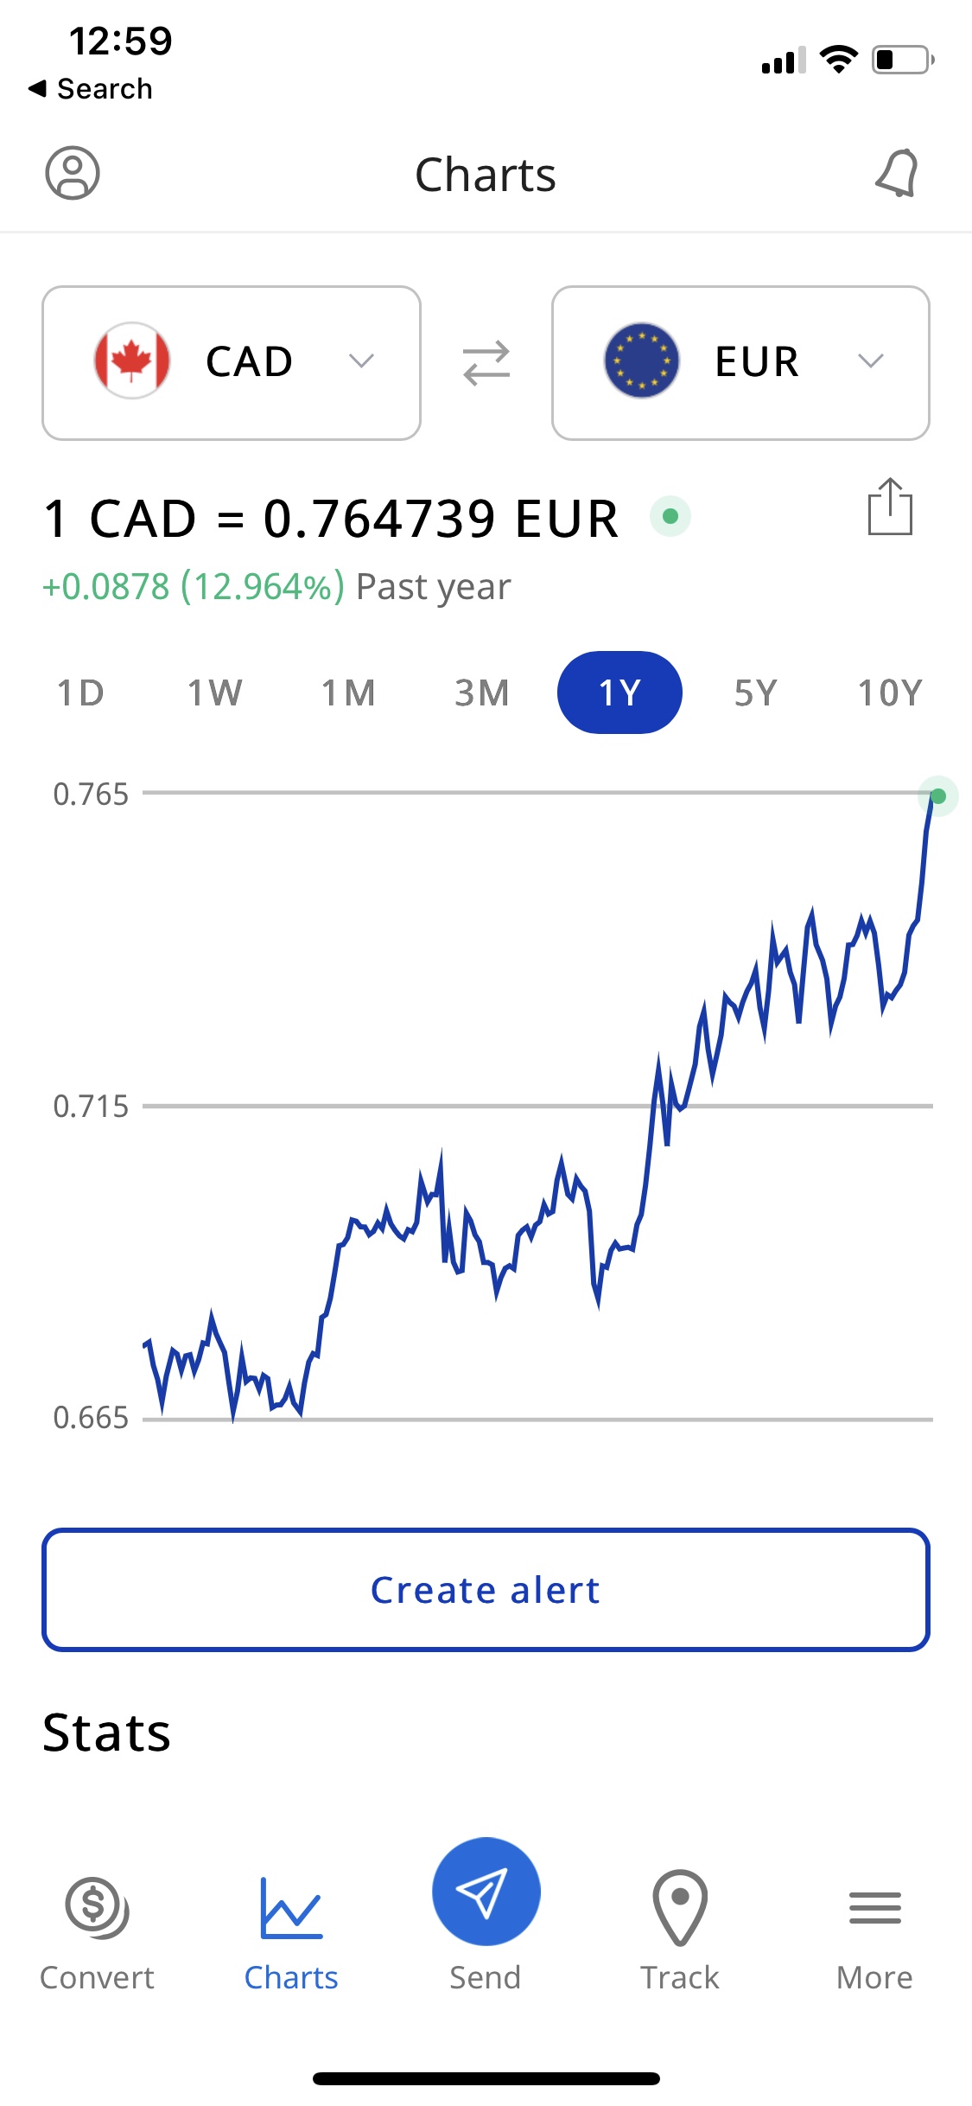This screenshot has height=2106, width=972.
Task: Tap the Canada flag icon
Action: pyautogui.click(x=132, y=361)
